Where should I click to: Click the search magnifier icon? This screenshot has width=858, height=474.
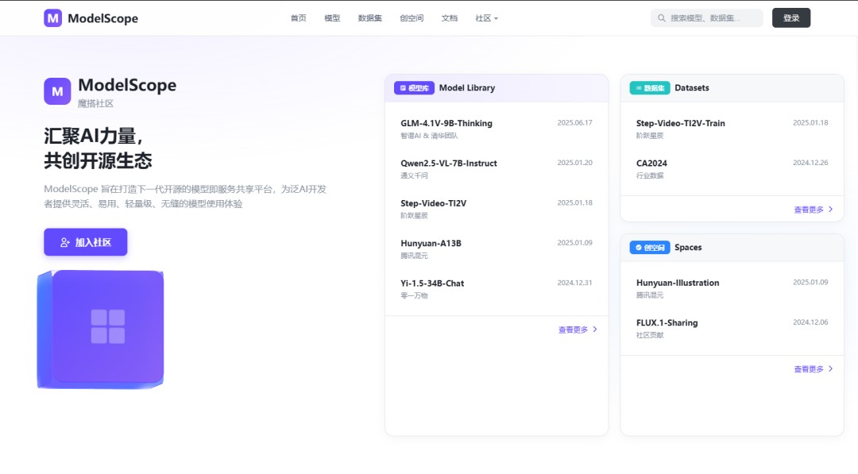(662, 18)
